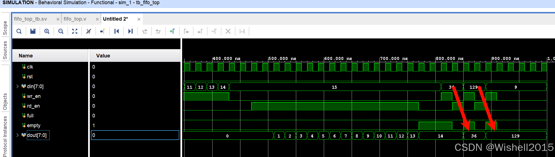
Task: Click the Next Transition icon
Action: pos(158,31)
